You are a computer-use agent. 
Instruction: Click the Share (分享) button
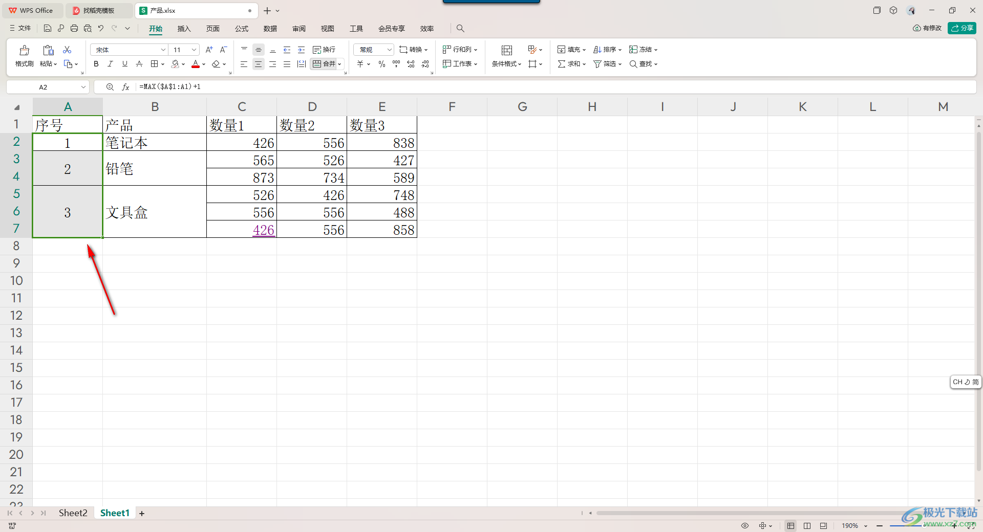click(962, 28)
